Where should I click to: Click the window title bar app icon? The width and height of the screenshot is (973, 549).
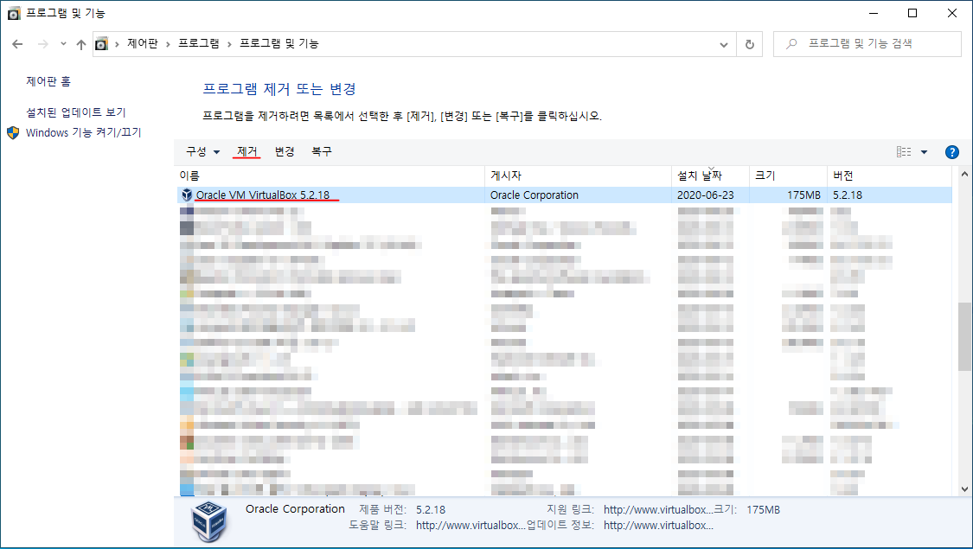[14, 13]
